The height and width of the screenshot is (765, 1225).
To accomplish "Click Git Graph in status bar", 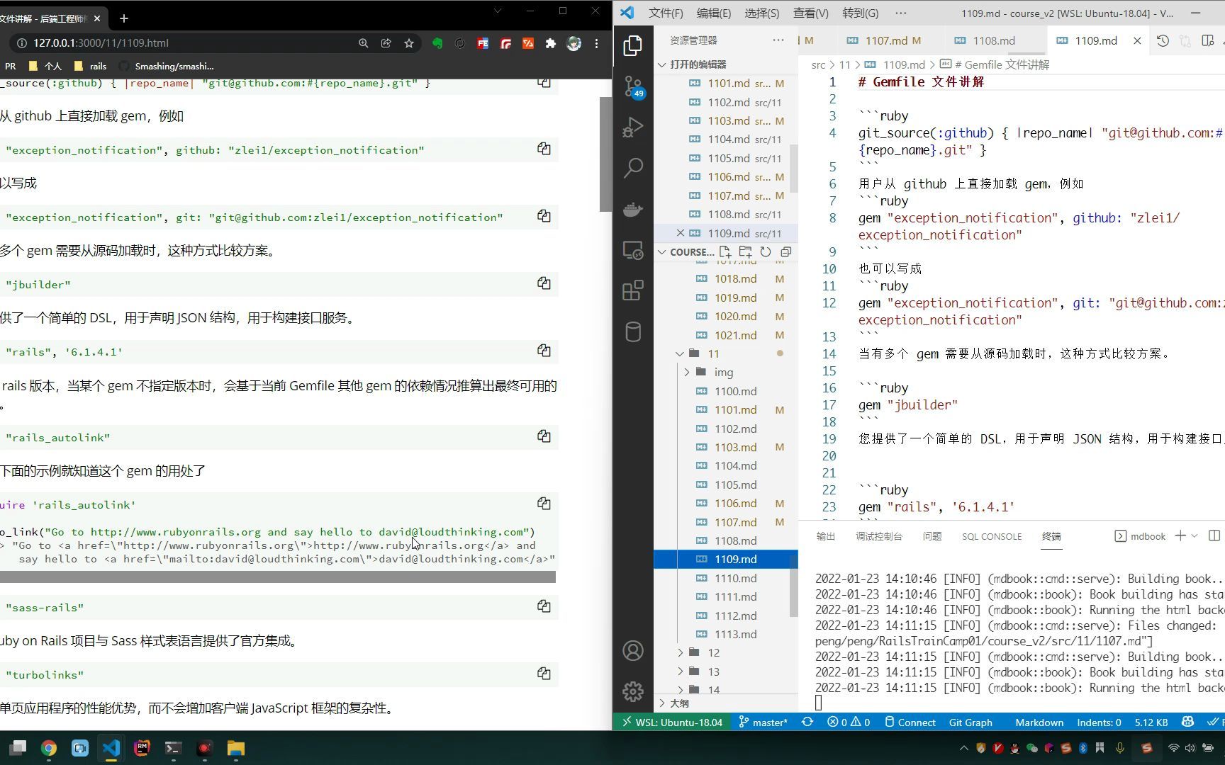I will [970, 722].
